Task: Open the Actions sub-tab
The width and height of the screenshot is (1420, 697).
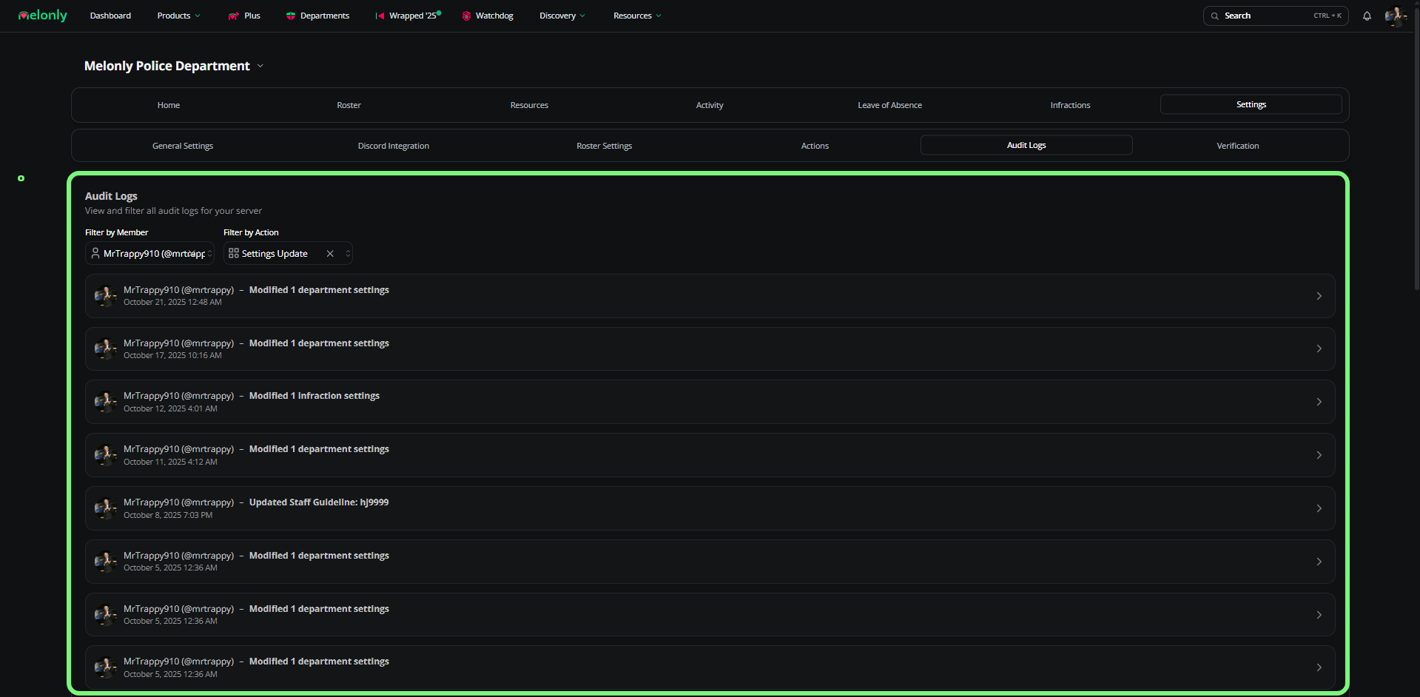Action: [x=815, y=146]
